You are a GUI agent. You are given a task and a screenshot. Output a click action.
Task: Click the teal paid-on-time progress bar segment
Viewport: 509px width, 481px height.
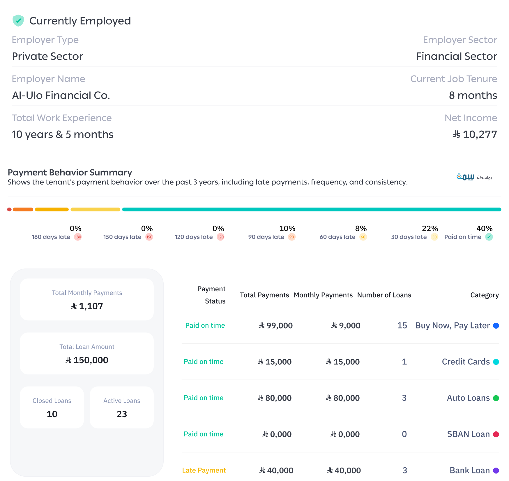click(x=312, y=210)
